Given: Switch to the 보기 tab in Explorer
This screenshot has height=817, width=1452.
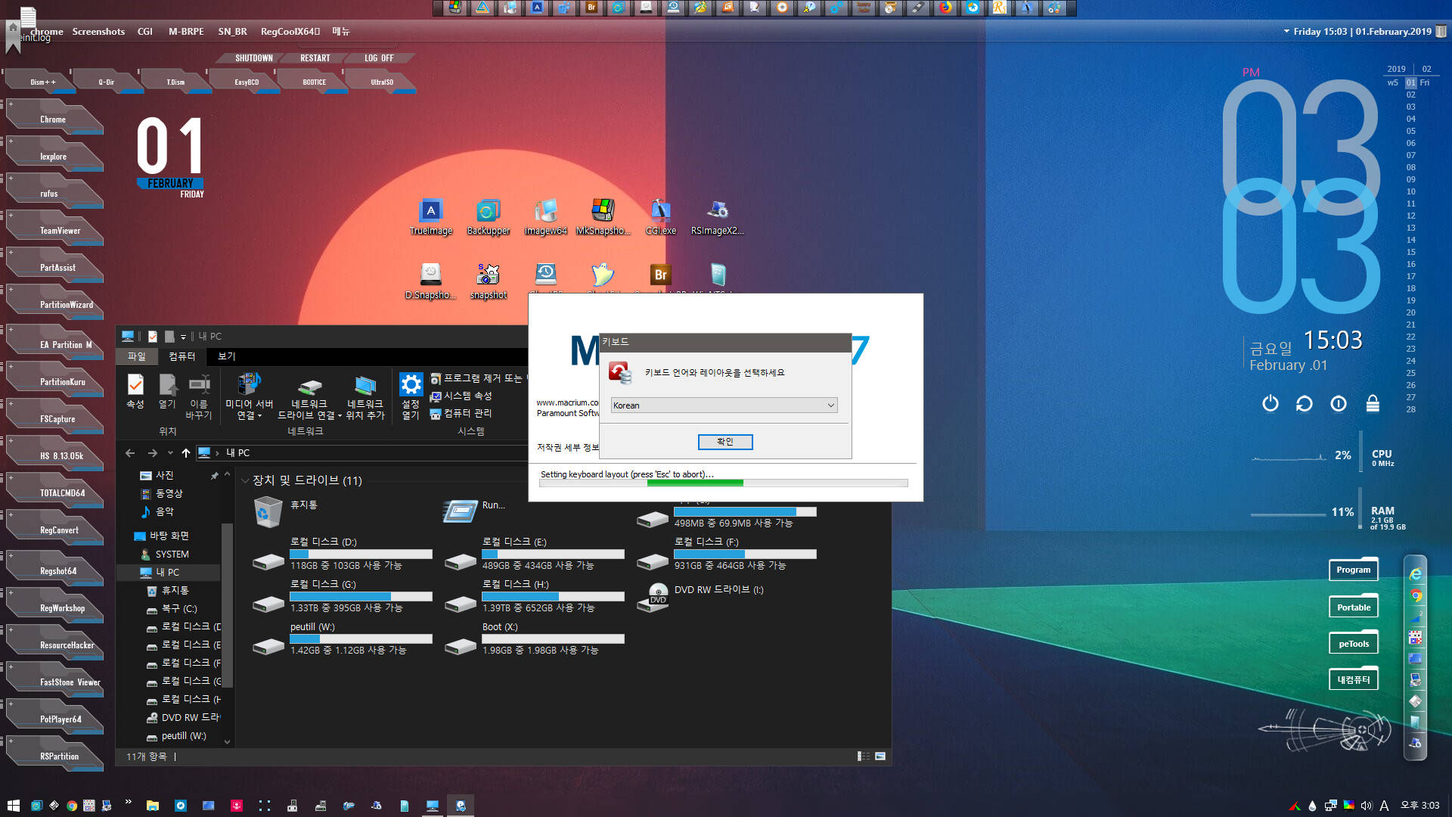Looking at the screenshot, I should [227, 356].
